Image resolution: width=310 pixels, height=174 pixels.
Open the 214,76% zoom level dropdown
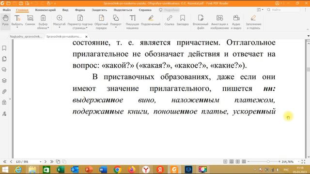[x=298, y=161]
